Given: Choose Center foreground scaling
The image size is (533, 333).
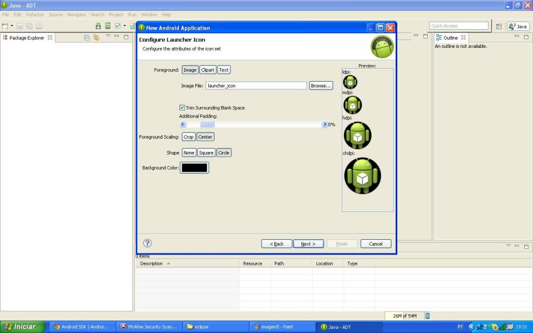Looking at the screenshot, I should point(205,137).
